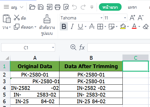Click the Name Box showing C1
The height and width of the screenshot is (107, 150).
[26, 48]
